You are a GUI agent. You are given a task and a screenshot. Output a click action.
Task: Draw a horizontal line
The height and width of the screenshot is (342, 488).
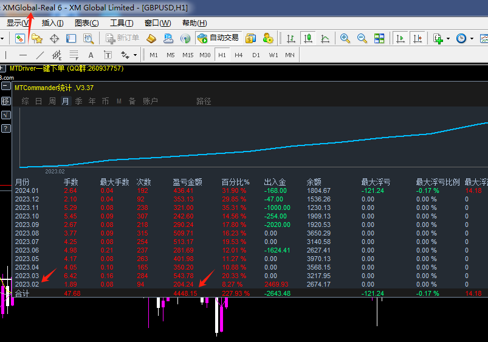(23, 55)
